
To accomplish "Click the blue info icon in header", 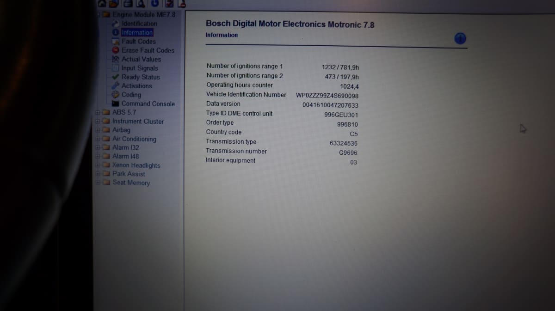I will pyautogui.click(x=460, y=39).
